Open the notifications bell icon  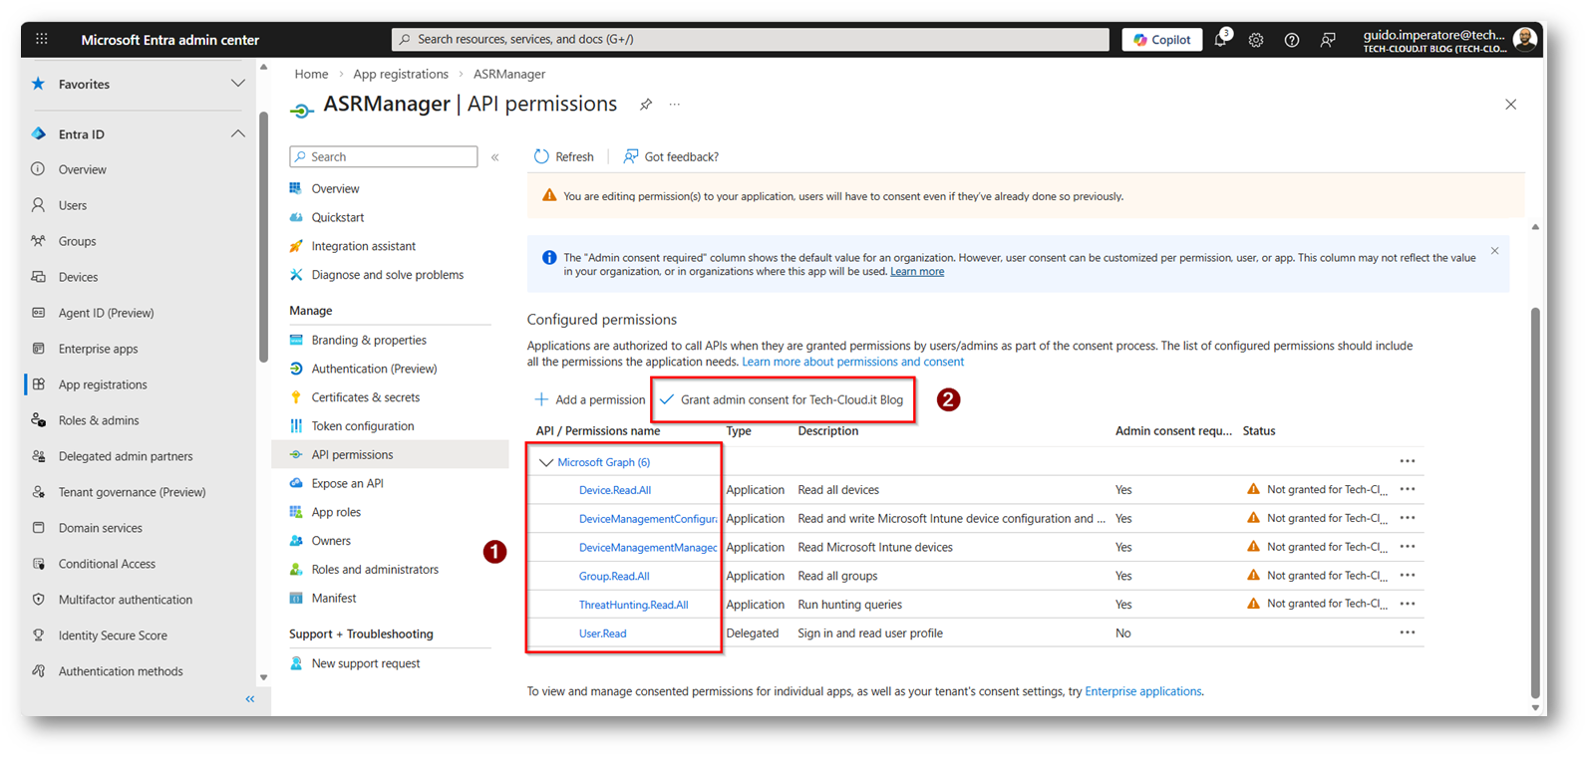[1220, 40]
